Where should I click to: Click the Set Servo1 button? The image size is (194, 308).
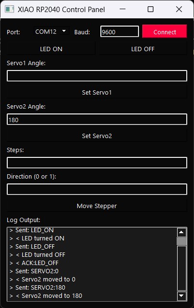(97, 92)
